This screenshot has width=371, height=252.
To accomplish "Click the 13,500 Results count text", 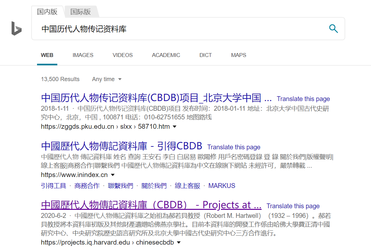I will click(x=60, y=79).
